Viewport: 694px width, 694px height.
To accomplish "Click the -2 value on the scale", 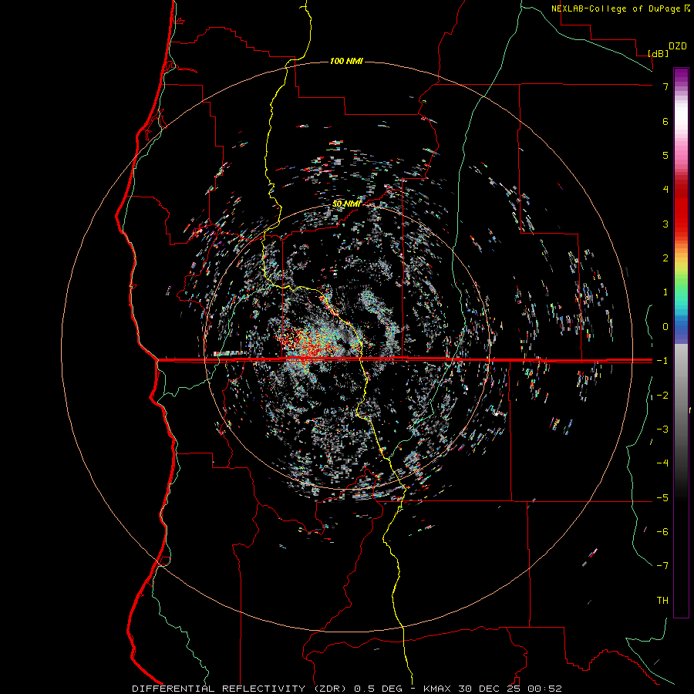I will tap(662, 396).
